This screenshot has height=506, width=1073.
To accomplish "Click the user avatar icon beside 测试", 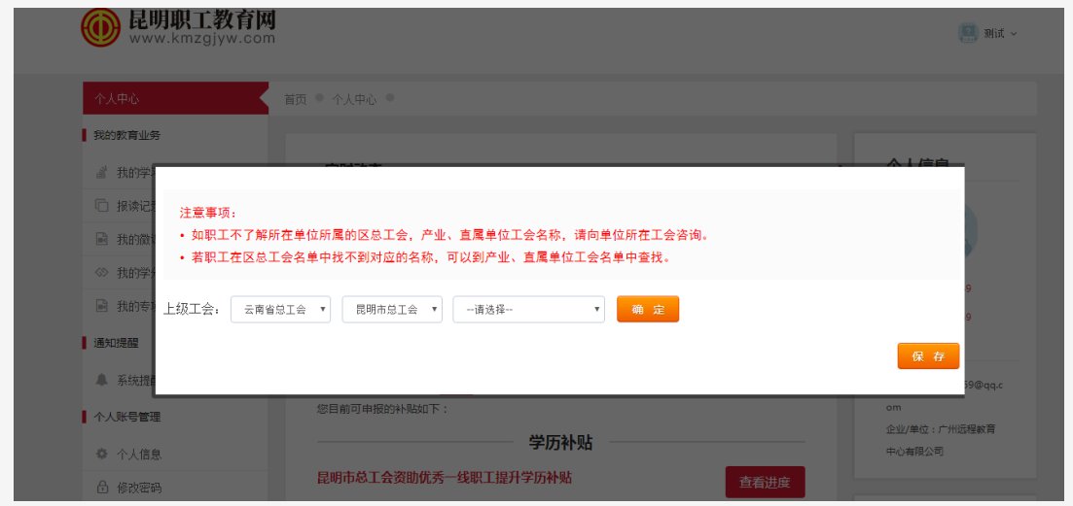I will (x=968, y=32).
